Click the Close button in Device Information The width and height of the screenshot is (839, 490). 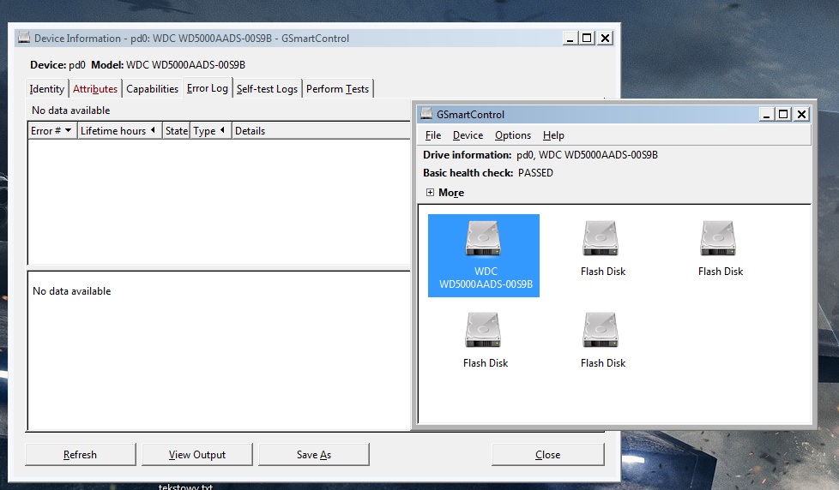tap(548, 454)
